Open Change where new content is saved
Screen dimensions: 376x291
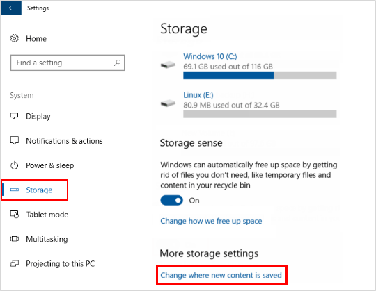[221, 275]
